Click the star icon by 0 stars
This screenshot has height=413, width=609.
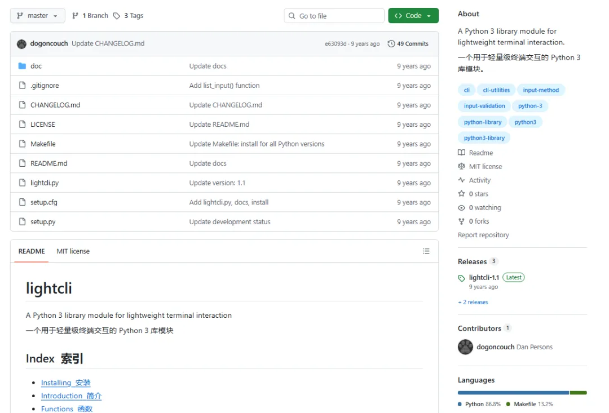[461, 193]
